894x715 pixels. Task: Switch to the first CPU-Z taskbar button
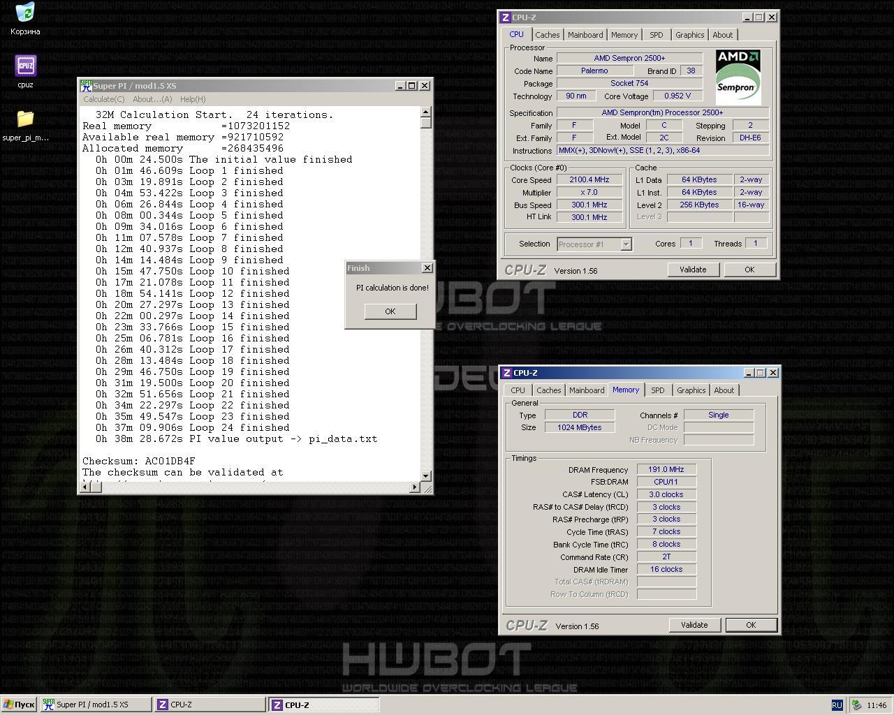210,705
